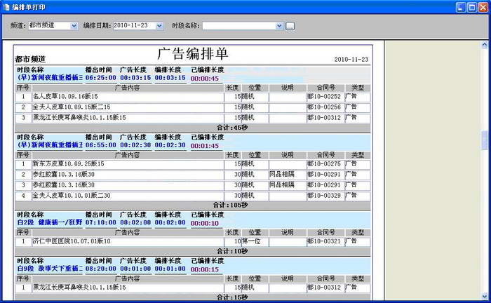Click time slot name 白9段 故事天下重播二
The width and height of the screenshot is (491, 303).
pyautogui.click(x=50, y=269)
